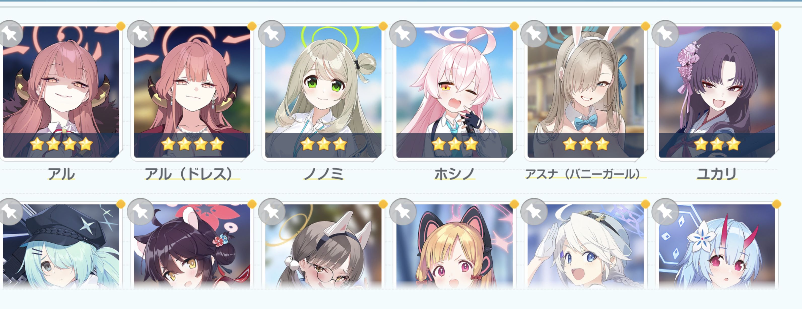The width and height of the screenshot is (802, 309).
Task: Toggle pin on the ノノミ card
Action: pos(272,34)
